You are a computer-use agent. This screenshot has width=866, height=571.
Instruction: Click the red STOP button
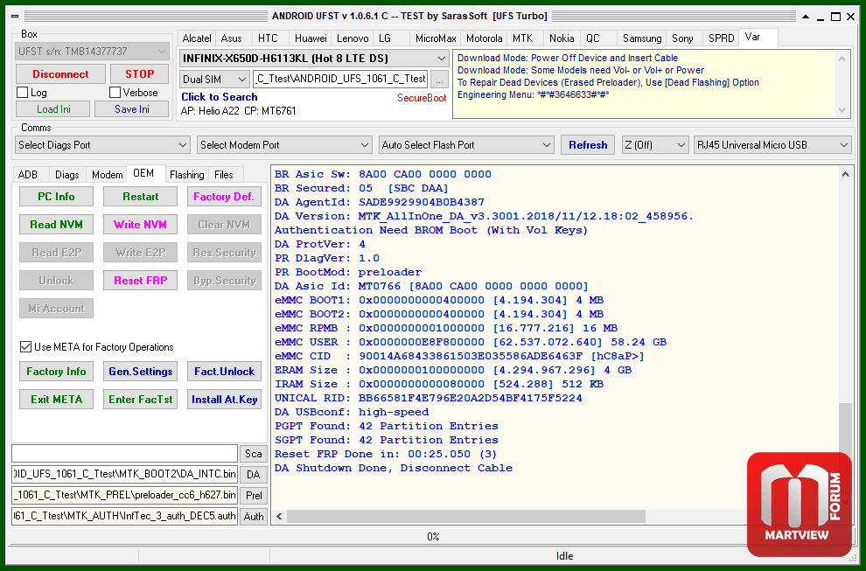point(139,74)
